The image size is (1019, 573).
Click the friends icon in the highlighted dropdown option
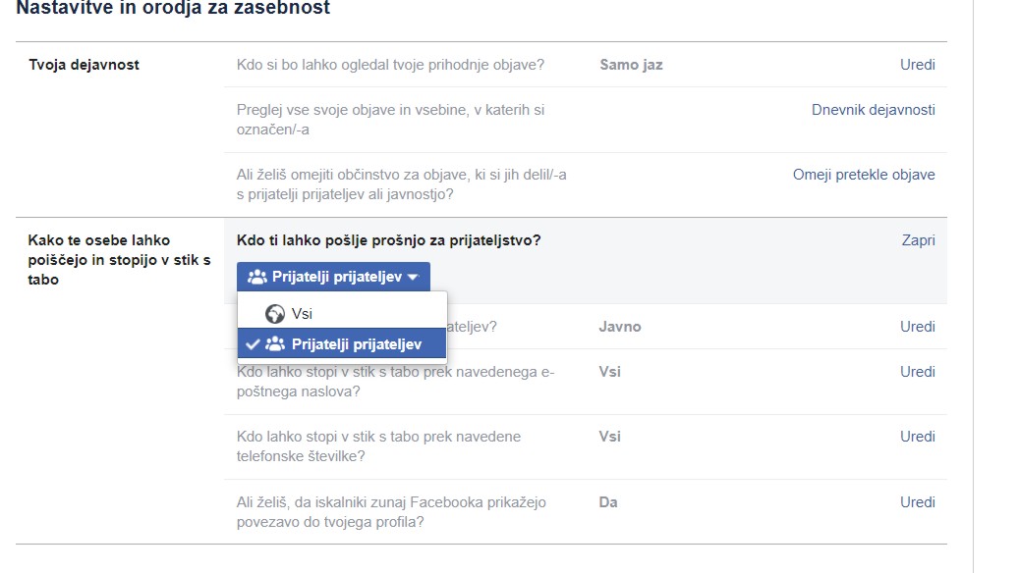[x=275, y=344]
